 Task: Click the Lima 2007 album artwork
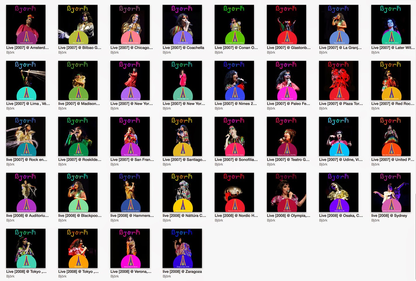coord(26,80)
